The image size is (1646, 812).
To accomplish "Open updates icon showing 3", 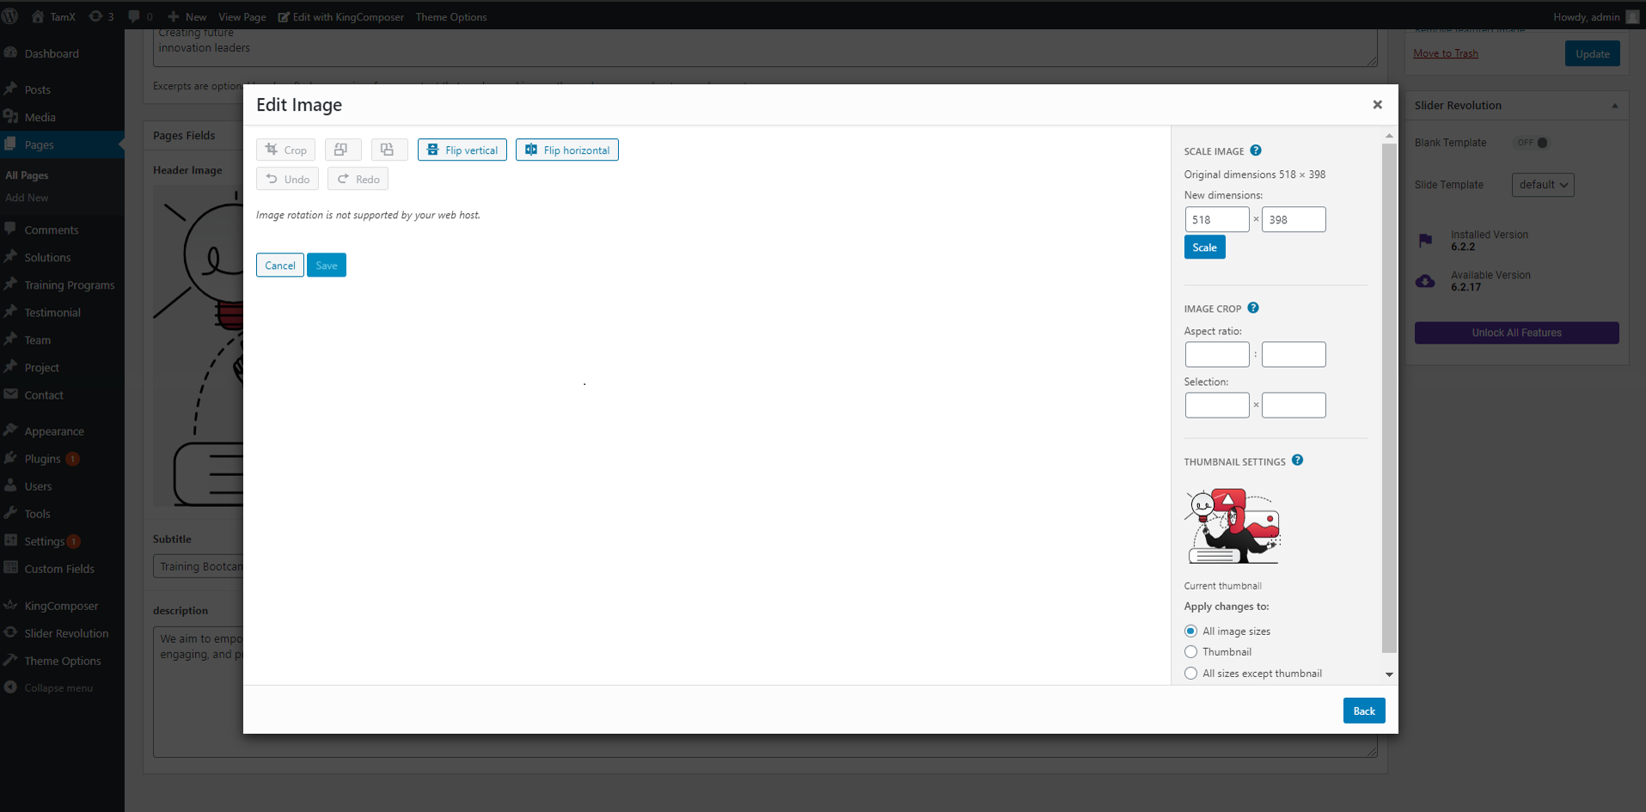I will 101,16.
